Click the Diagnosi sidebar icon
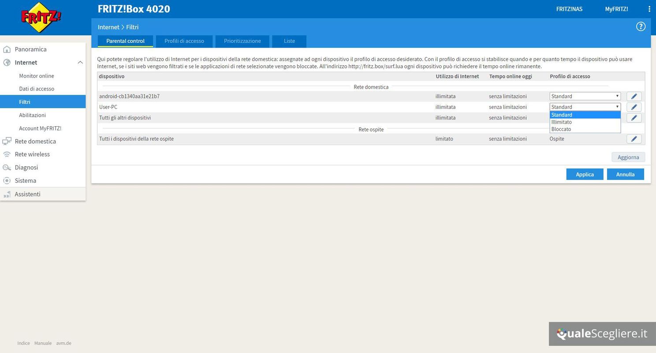 [7, 168]
